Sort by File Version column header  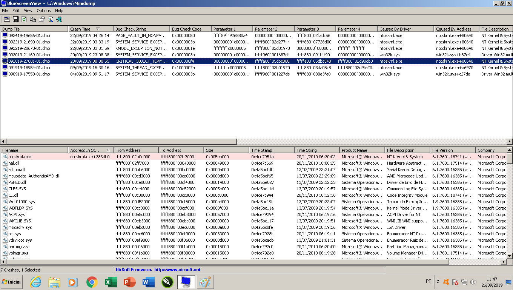453,150
